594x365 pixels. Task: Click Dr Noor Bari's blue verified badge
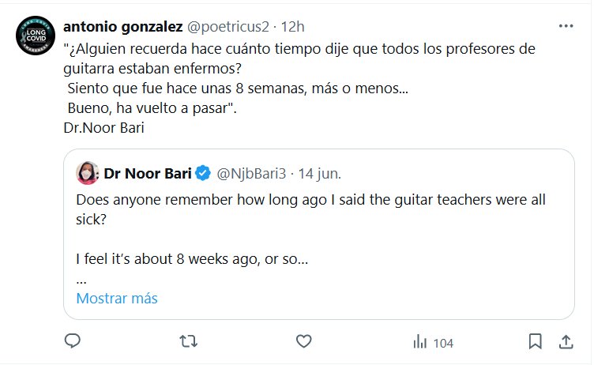[x=203, y=172]
